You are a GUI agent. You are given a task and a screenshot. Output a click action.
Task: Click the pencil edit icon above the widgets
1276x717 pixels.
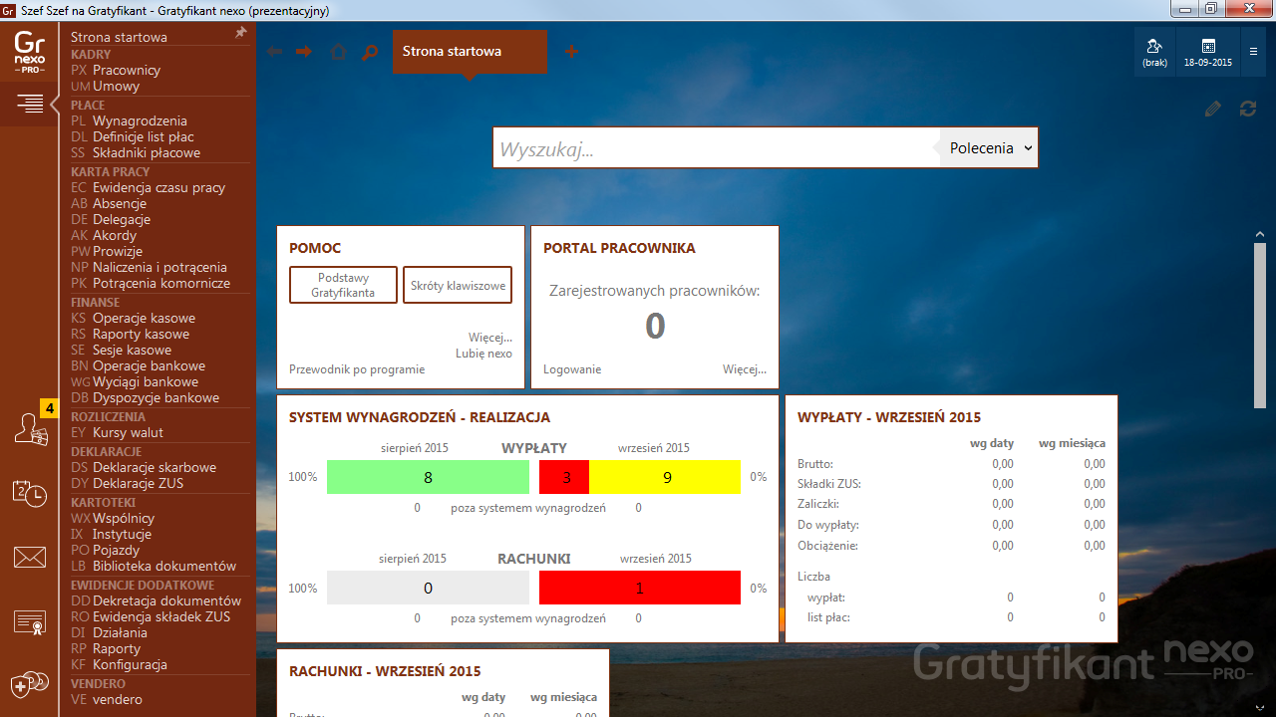pyautogui.click(x=1212, y=109)
